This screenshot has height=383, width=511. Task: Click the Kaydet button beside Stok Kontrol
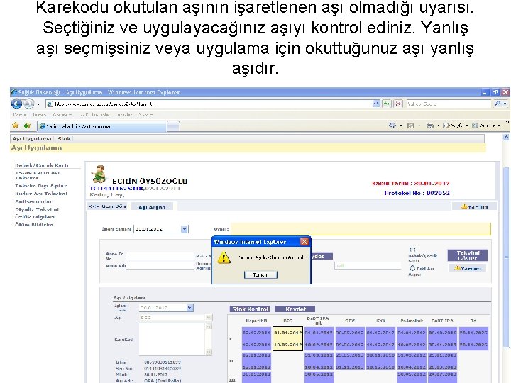tap(295, 309)
